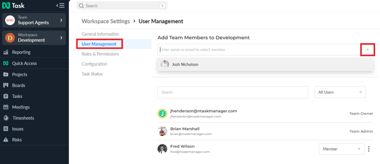Open the Risks warning triangle icon
The width and height of the screenshot is (380, 164).
tap(6, 140)
